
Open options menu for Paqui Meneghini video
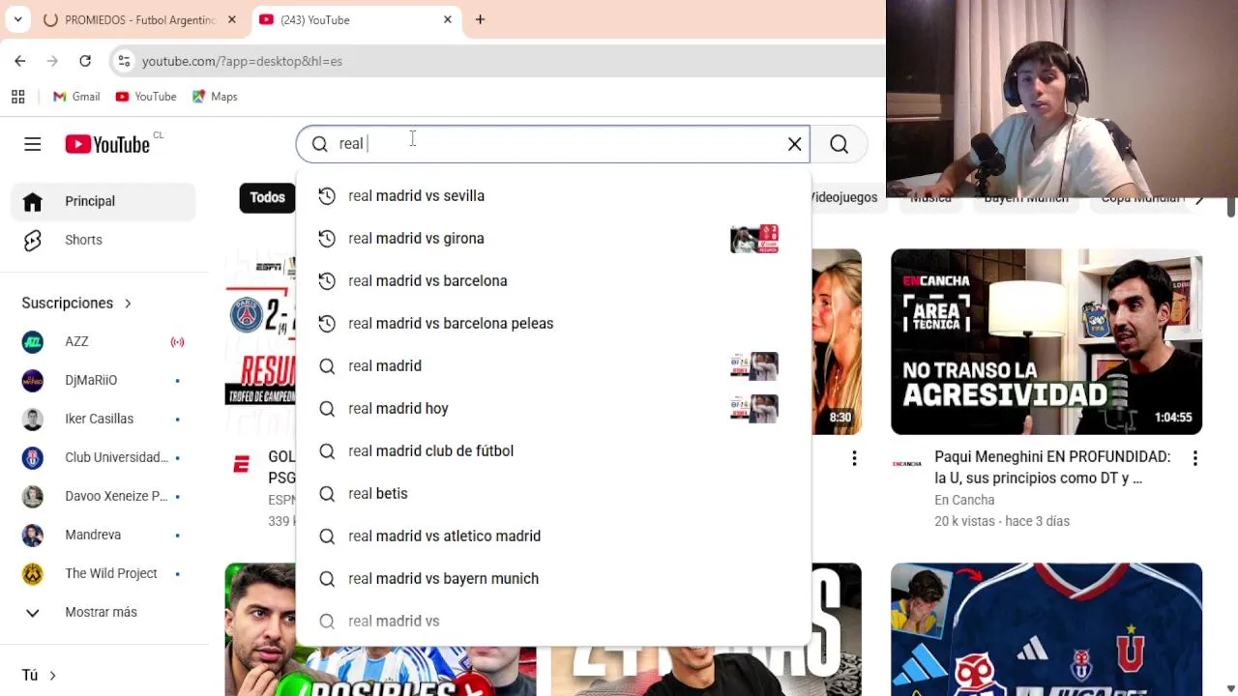(1195, 458)
